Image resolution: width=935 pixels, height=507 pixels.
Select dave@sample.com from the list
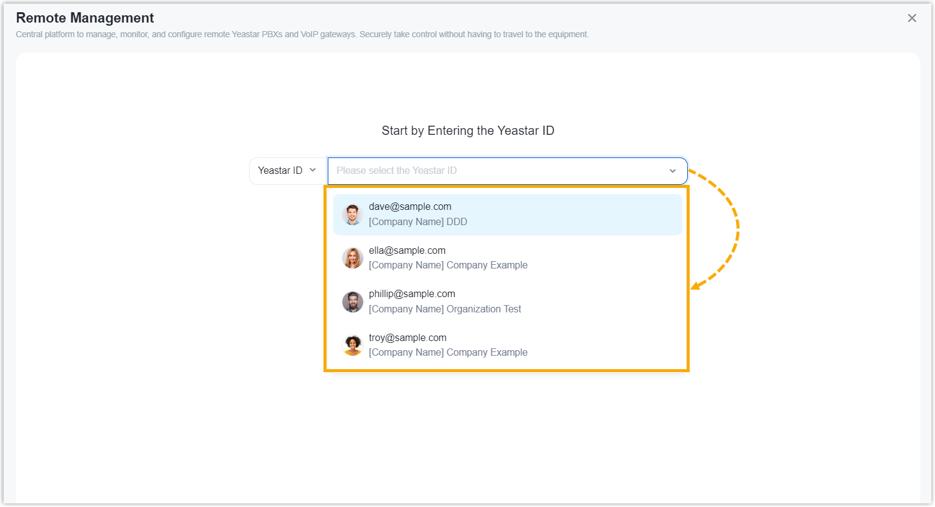[410, 207]
